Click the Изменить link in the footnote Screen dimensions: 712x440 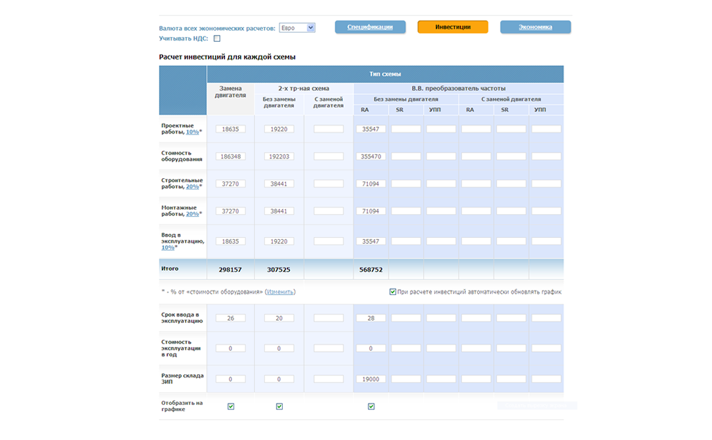point(280,292)
